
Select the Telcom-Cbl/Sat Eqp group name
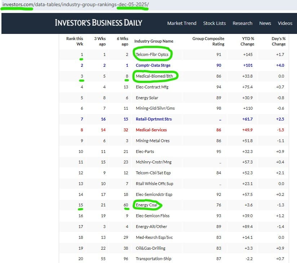153,173
